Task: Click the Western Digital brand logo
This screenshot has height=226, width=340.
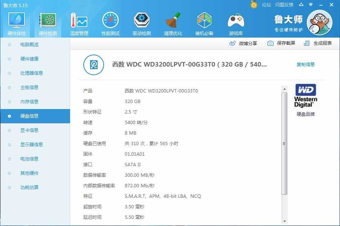Action: pyautogui.click(x=306, y=96)
